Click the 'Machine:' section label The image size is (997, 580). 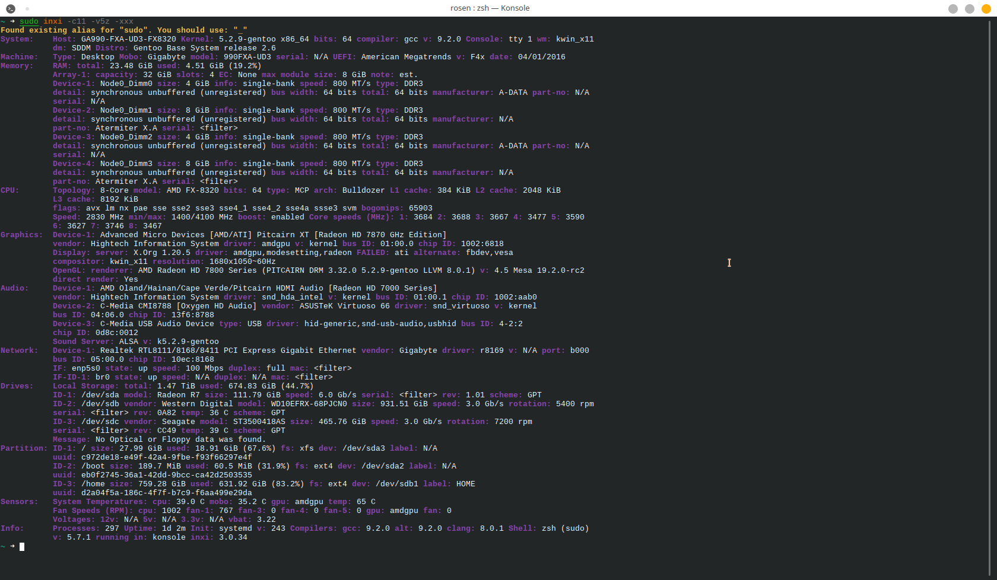tap(20, 57)
